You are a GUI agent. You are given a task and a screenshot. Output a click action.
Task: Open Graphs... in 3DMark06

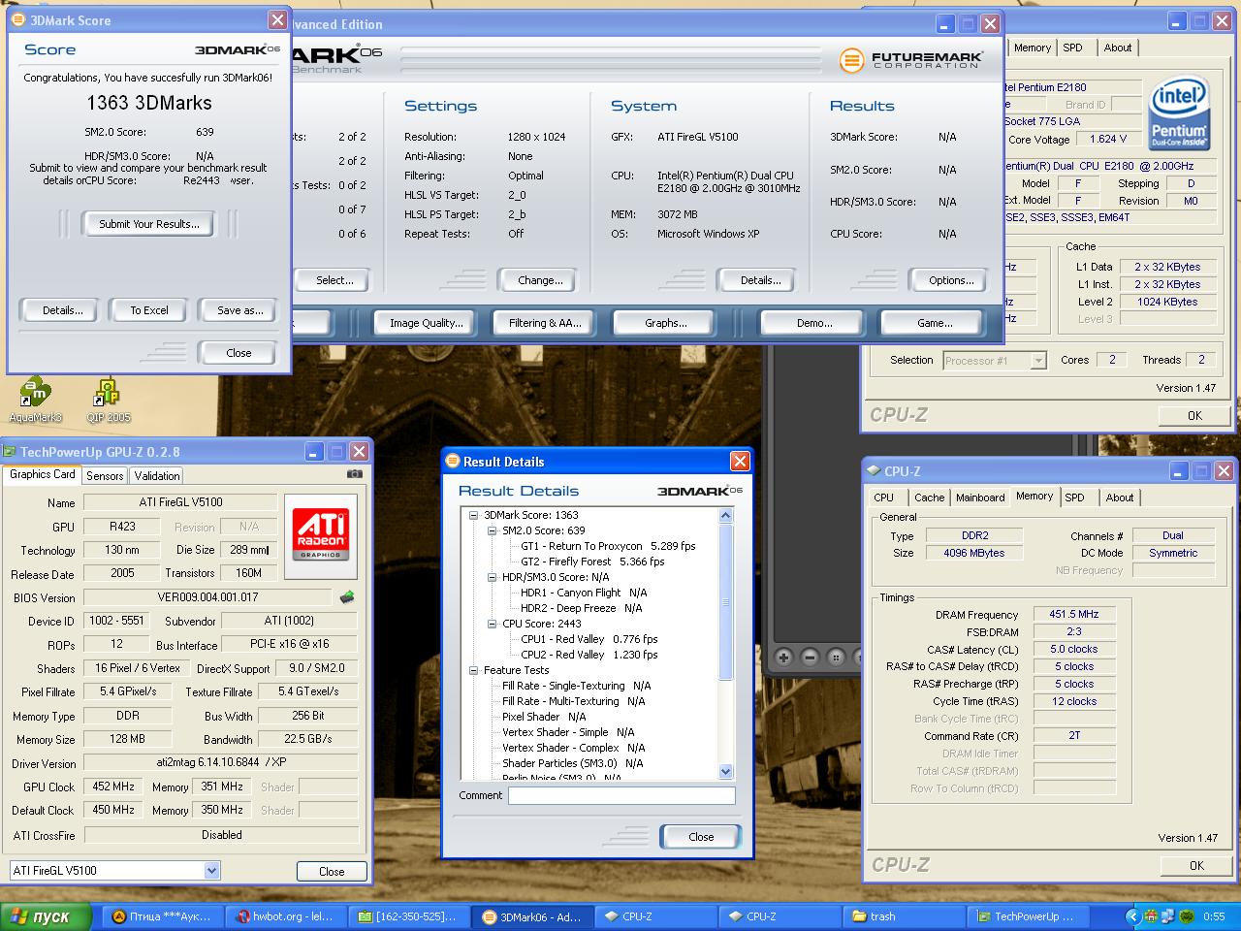pos(666,323)
